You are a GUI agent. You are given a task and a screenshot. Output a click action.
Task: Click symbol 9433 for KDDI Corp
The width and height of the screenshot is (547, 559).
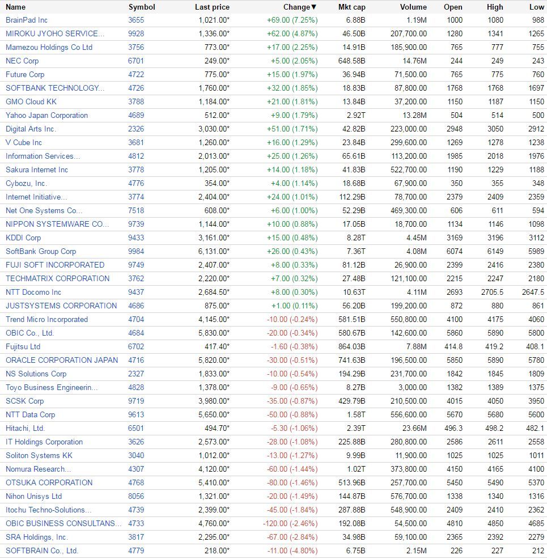click(x=136, y=238)
